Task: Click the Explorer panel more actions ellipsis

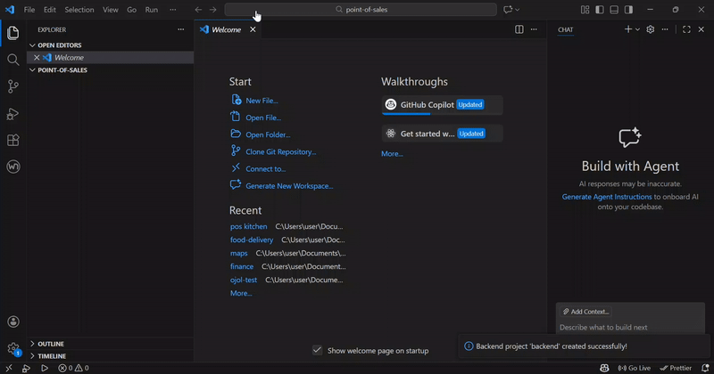Action: [181, 29]
